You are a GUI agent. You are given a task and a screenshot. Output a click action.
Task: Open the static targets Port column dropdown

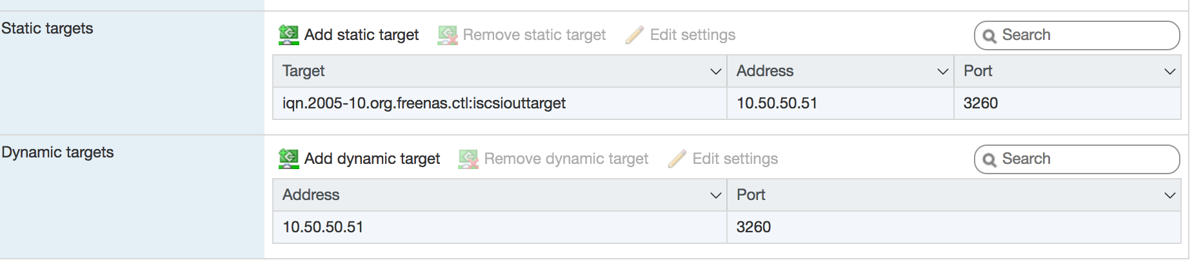point(1169,72)
